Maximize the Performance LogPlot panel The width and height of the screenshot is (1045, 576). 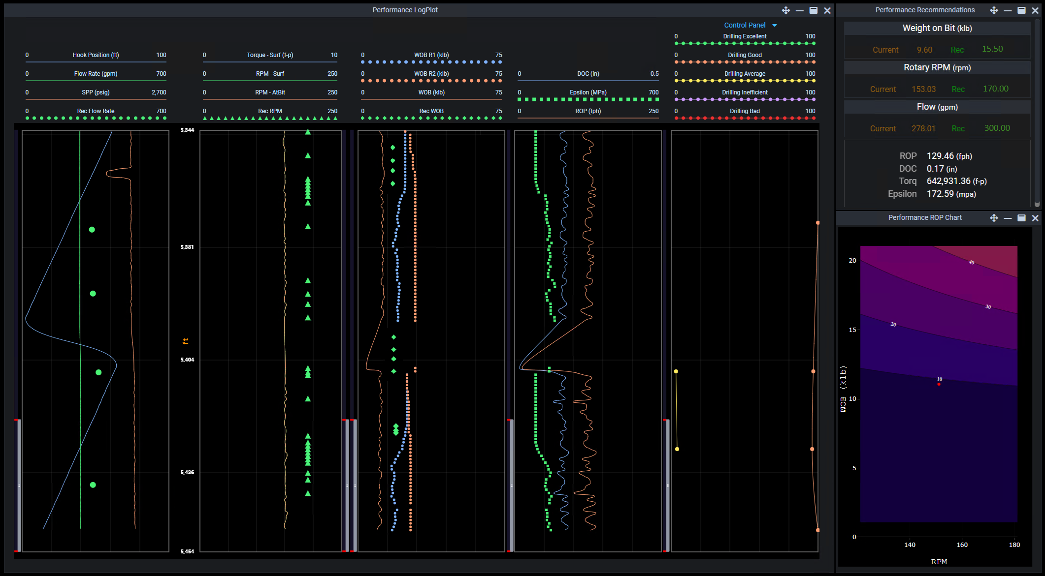(814, 10)
